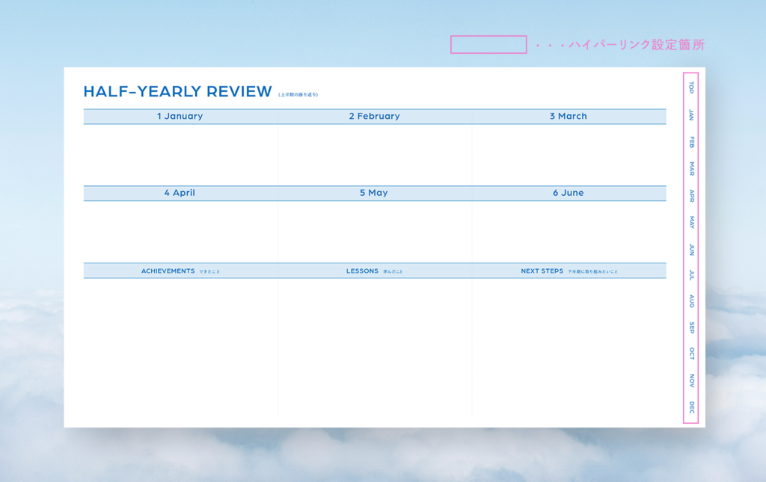This screenshot has width=766, height=482.
Task: Select the MAR side tab
Action: coord(691,169)
